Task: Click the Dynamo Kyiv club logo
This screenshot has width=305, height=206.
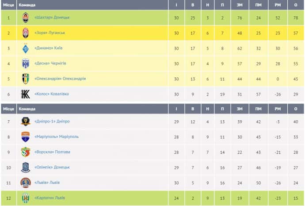Action: coord(26,48)
